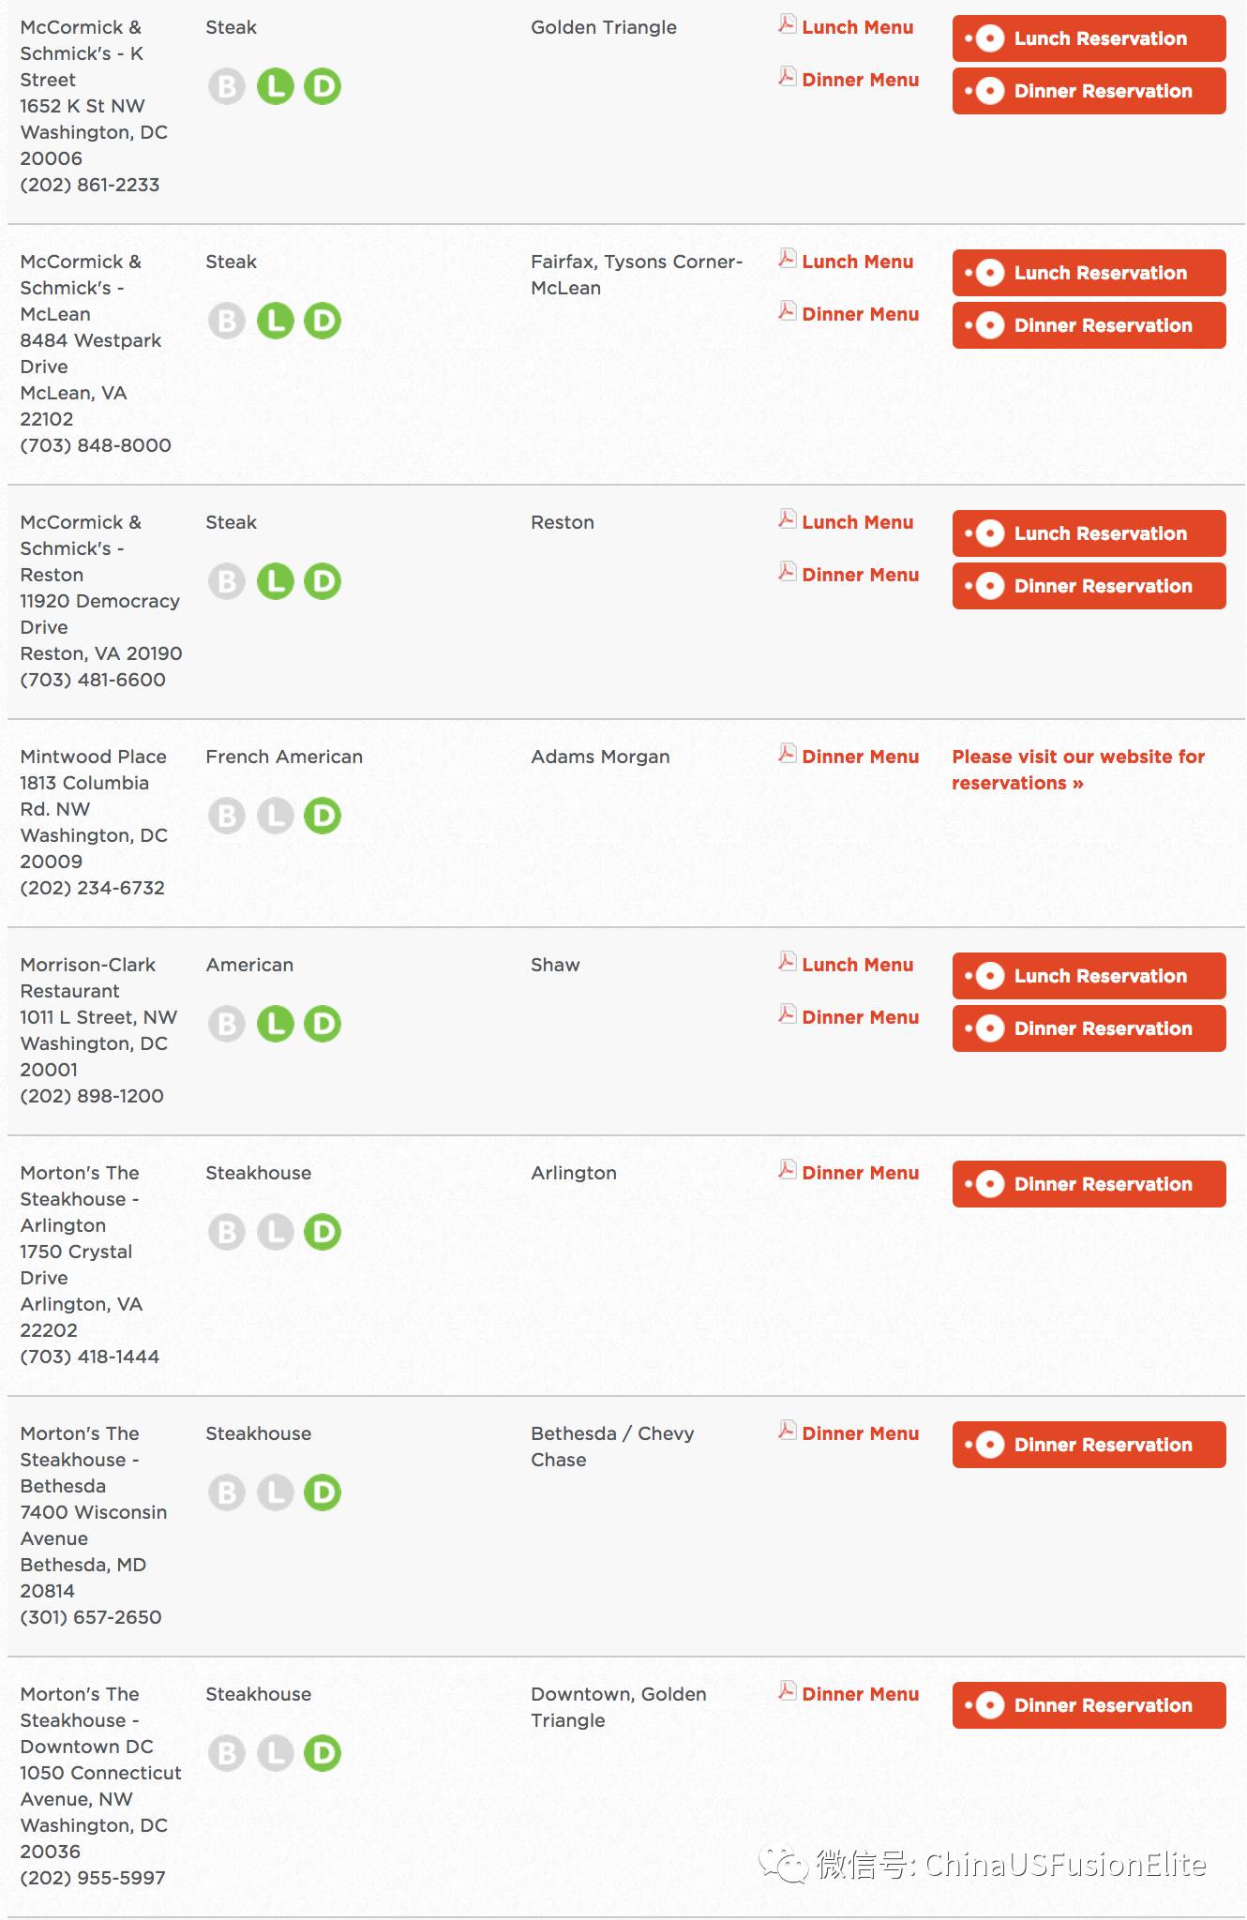Open Mintwood Place Dinner Menu
This screenshot has width=1247, height=1920.
pyautogui.click(x=860, y=757)
